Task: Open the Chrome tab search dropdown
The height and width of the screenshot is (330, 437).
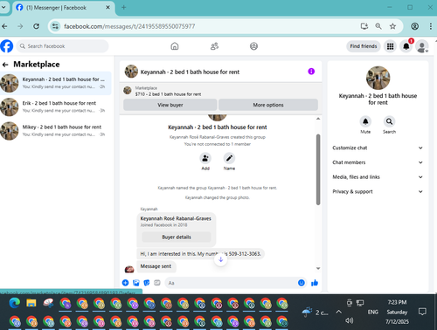Action: [3, 7]
